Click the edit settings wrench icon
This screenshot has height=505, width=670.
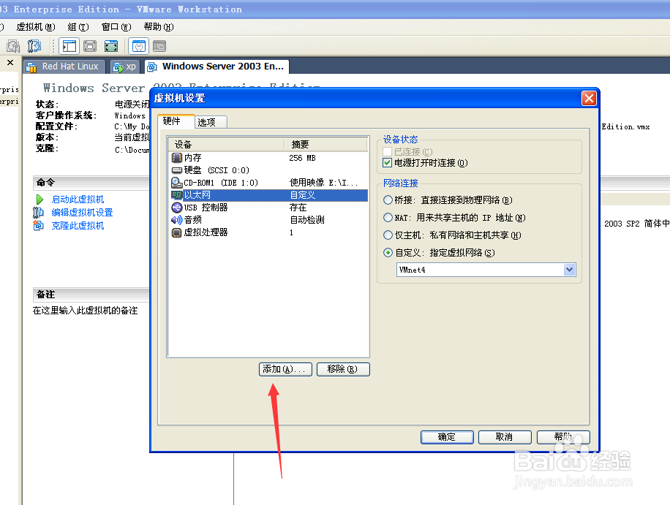[x=39, y=212]
